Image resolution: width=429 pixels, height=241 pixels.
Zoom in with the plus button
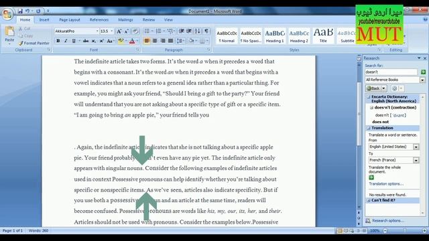[x=424, y=231]
